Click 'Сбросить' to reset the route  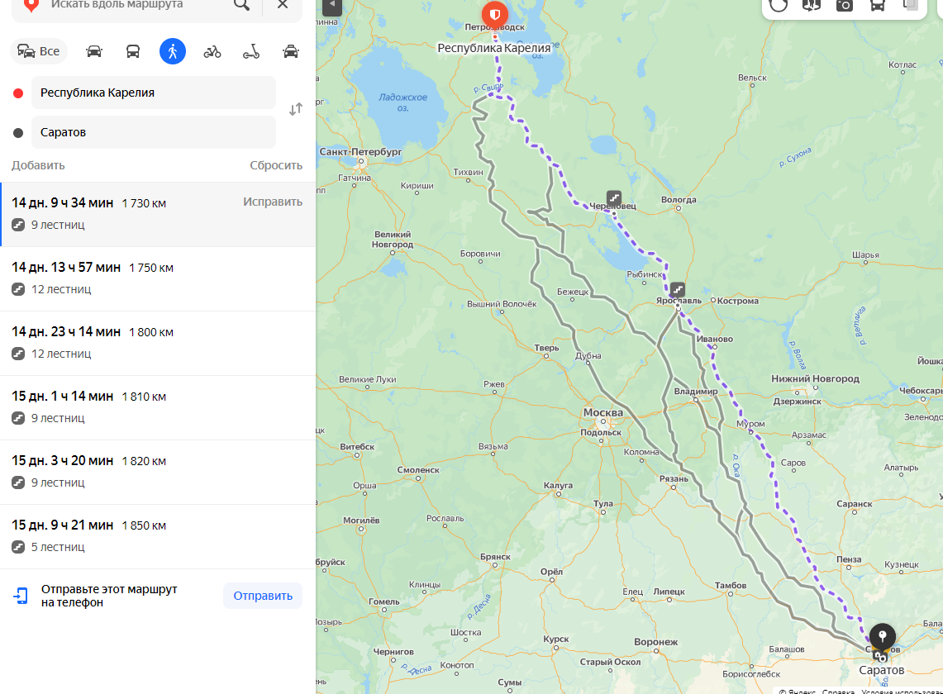coord(276,165)
